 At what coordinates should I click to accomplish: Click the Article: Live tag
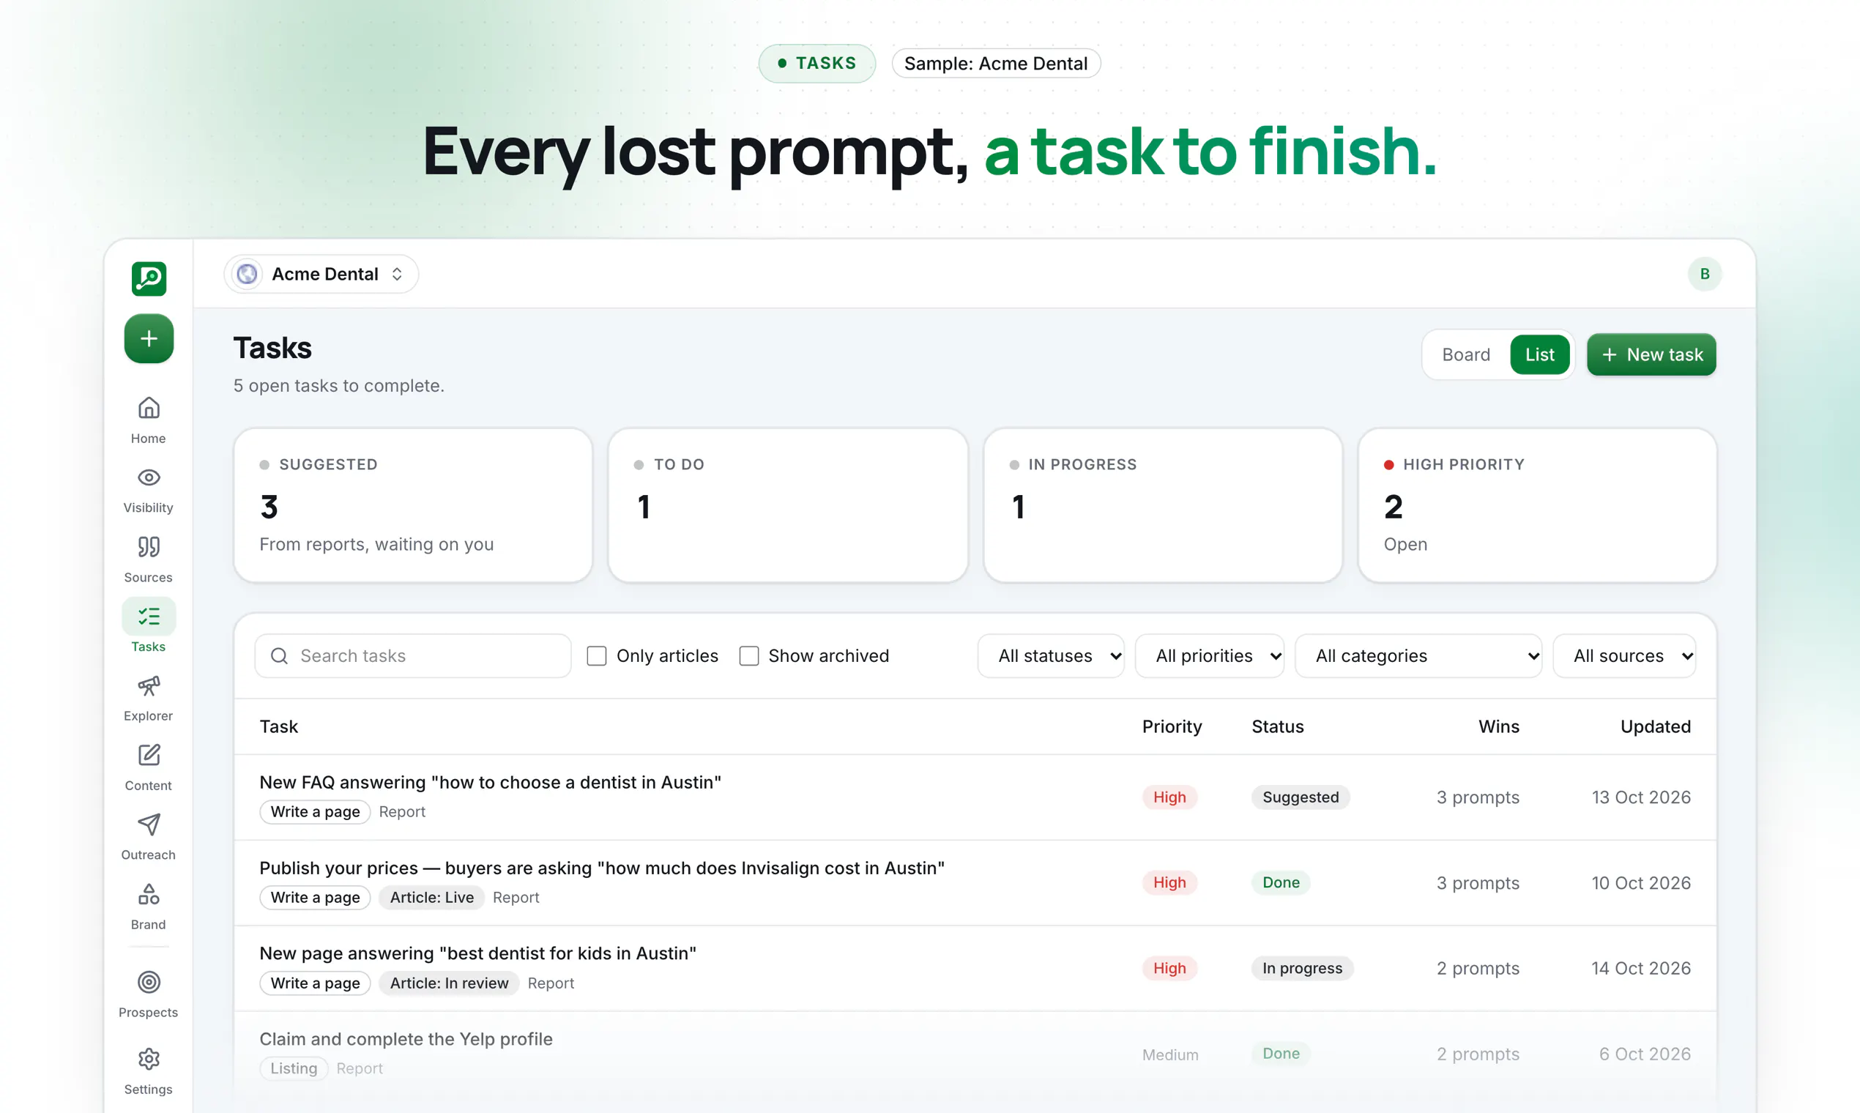432,898
